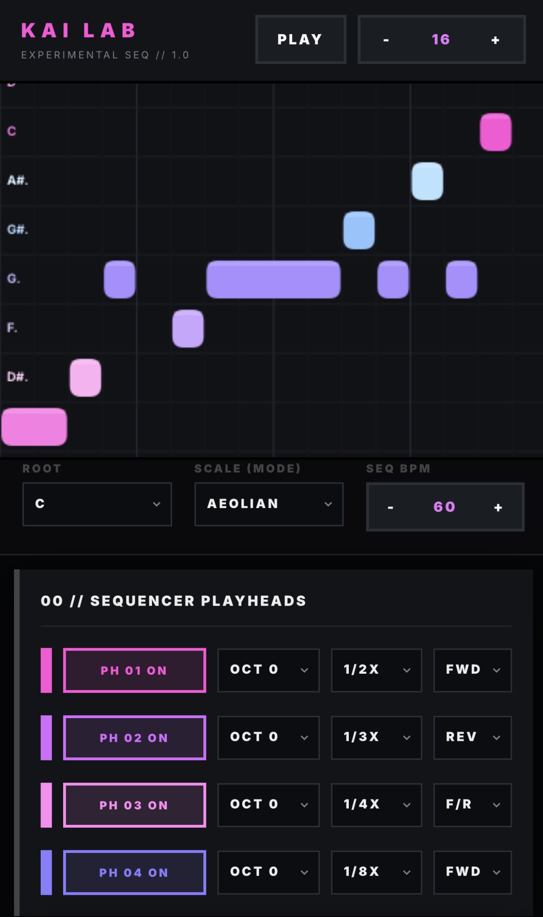543x917 pixels.
Task: Open PH 03 OCT 0 octave dropdown
Action: (x=268, y=804)
